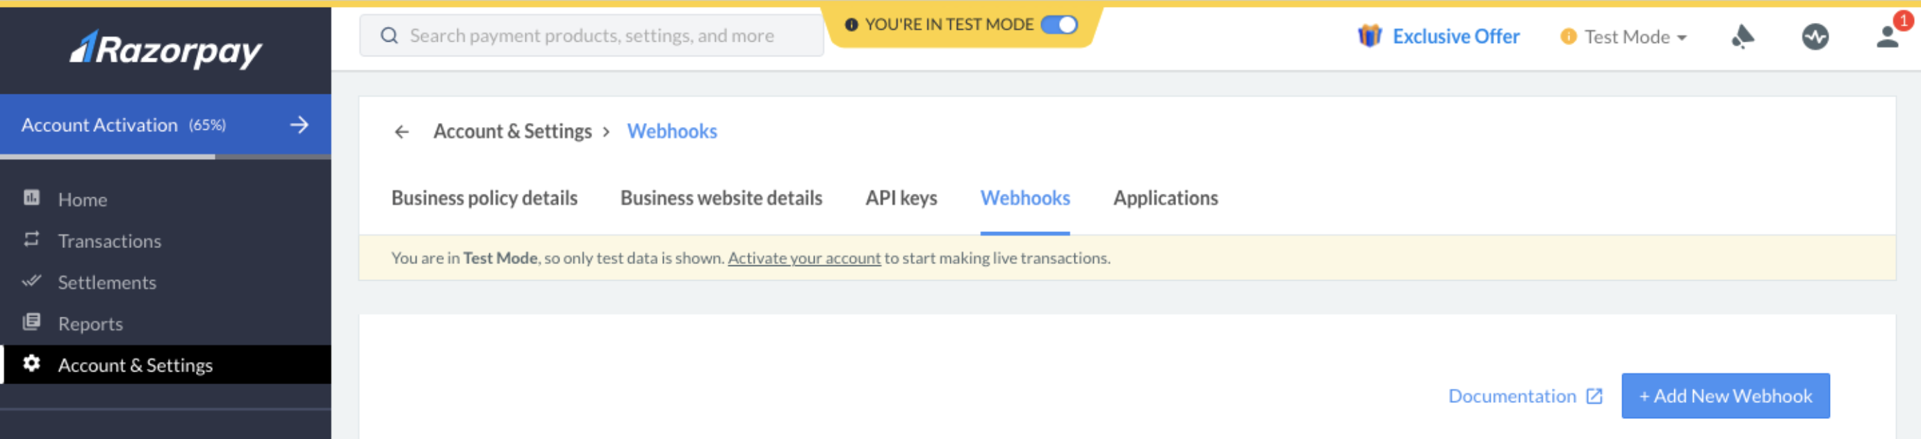Open Reports from the sidebar

[x=91, y=324]
